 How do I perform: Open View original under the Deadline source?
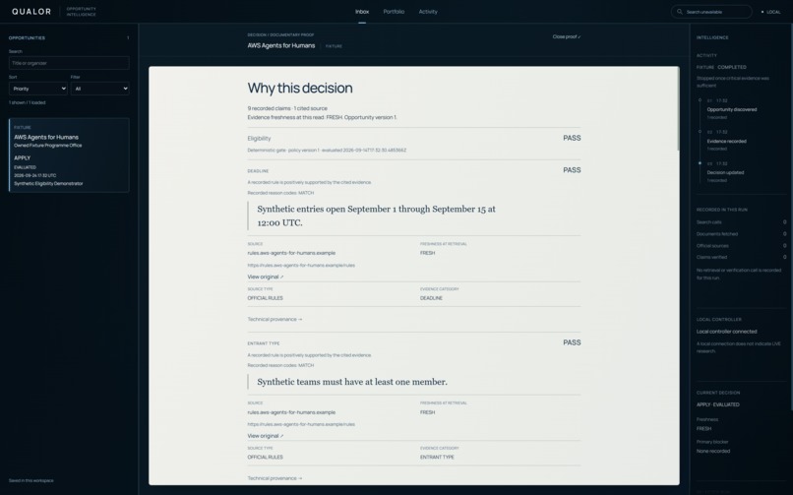coord(265,278)
